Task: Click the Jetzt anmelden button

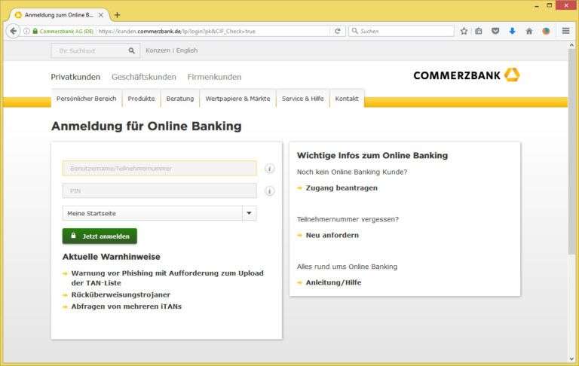Action: (100, 236)
